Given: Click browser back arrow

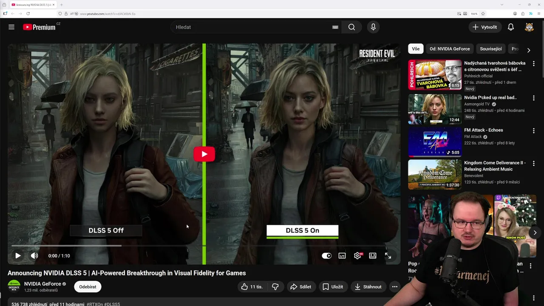Looking at the screenshot, I should [13, 14].
